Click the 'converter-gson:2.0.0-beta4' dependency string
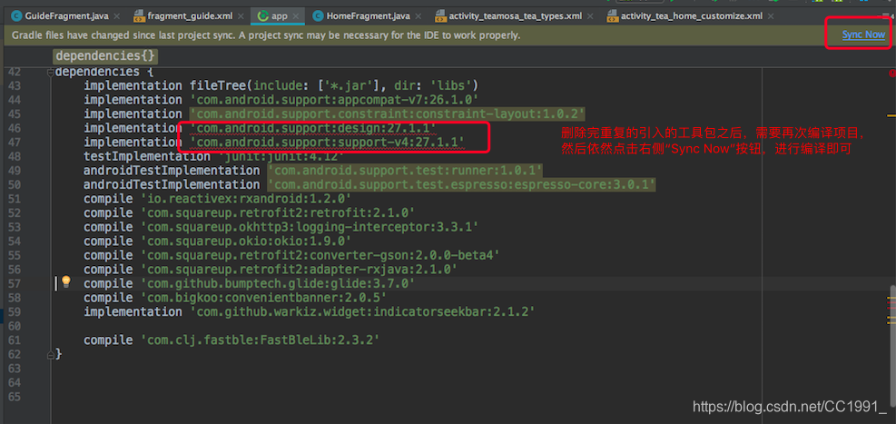 [320, 255]
